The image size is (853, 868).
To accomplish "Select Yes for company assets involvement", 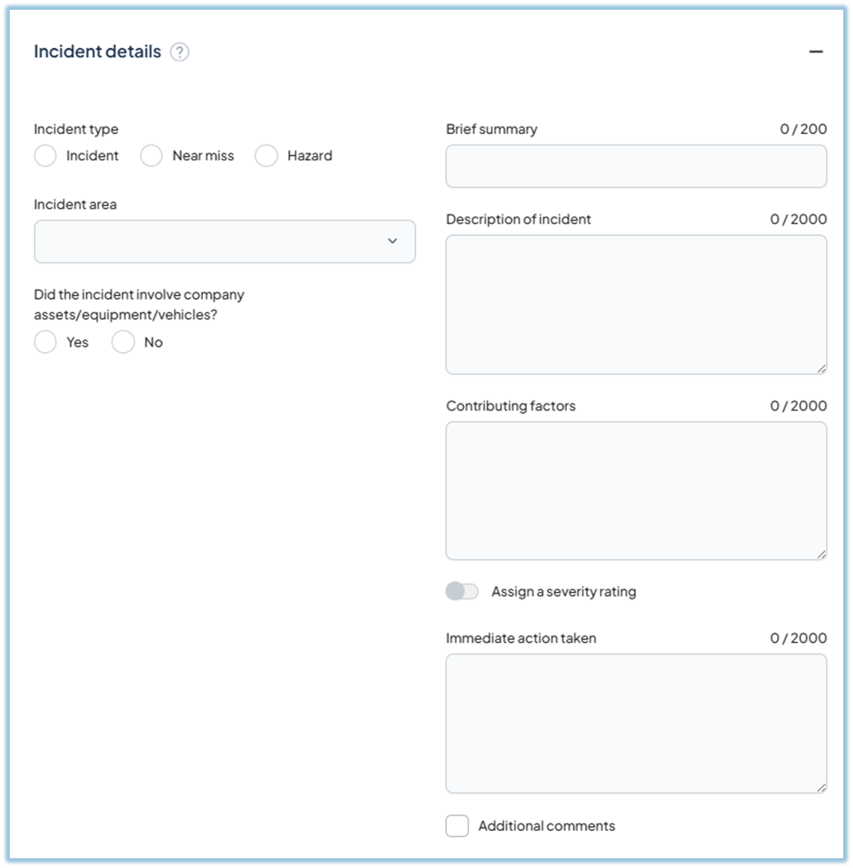I will pos(45,341).
